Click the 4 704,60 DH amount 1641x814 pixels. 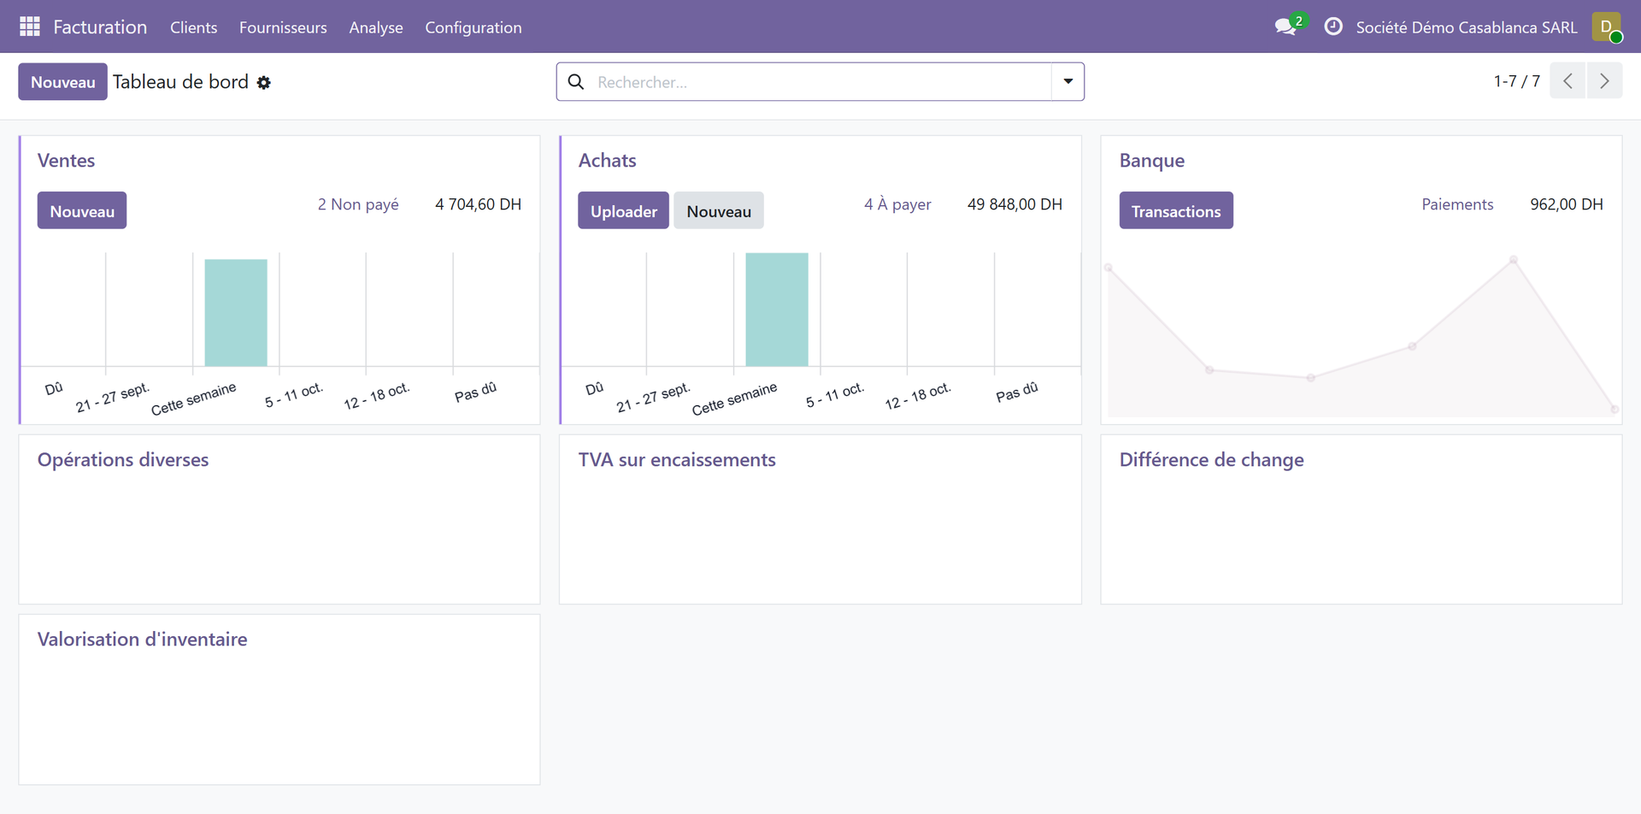(479, 204)
